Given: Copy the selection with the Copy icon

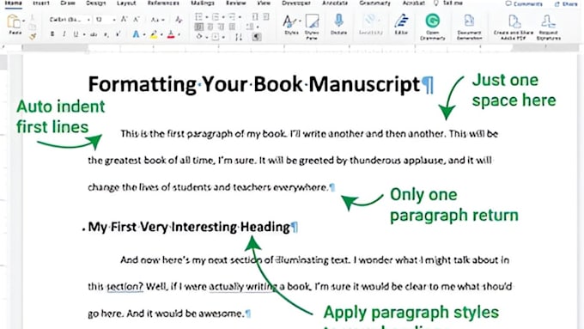Looking at the screenshot, I should [x=33, y=27].
